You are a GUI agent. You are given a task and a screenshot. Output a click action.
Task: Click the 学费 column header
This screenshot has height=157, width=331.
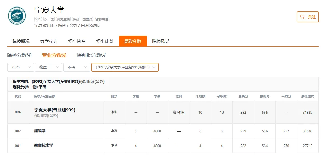(x=157, y=96)
